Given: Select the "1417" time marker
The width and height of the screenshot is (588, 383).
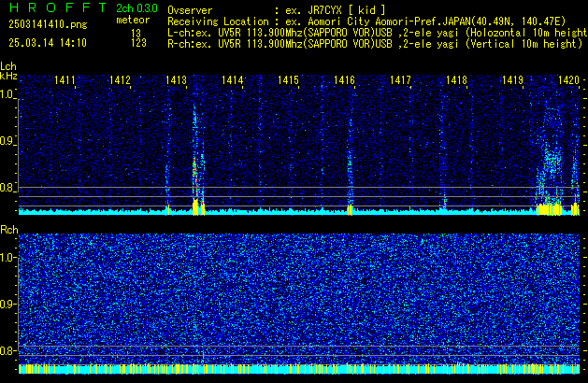Looking at the screenshot, I should pyautogui.click(x=400, y=80).
